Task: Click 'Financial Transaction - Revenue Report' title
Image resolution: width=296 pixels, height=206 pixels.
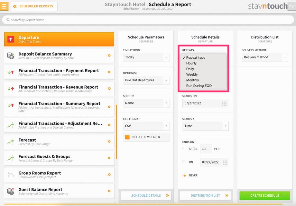Action: pos(58,87)
